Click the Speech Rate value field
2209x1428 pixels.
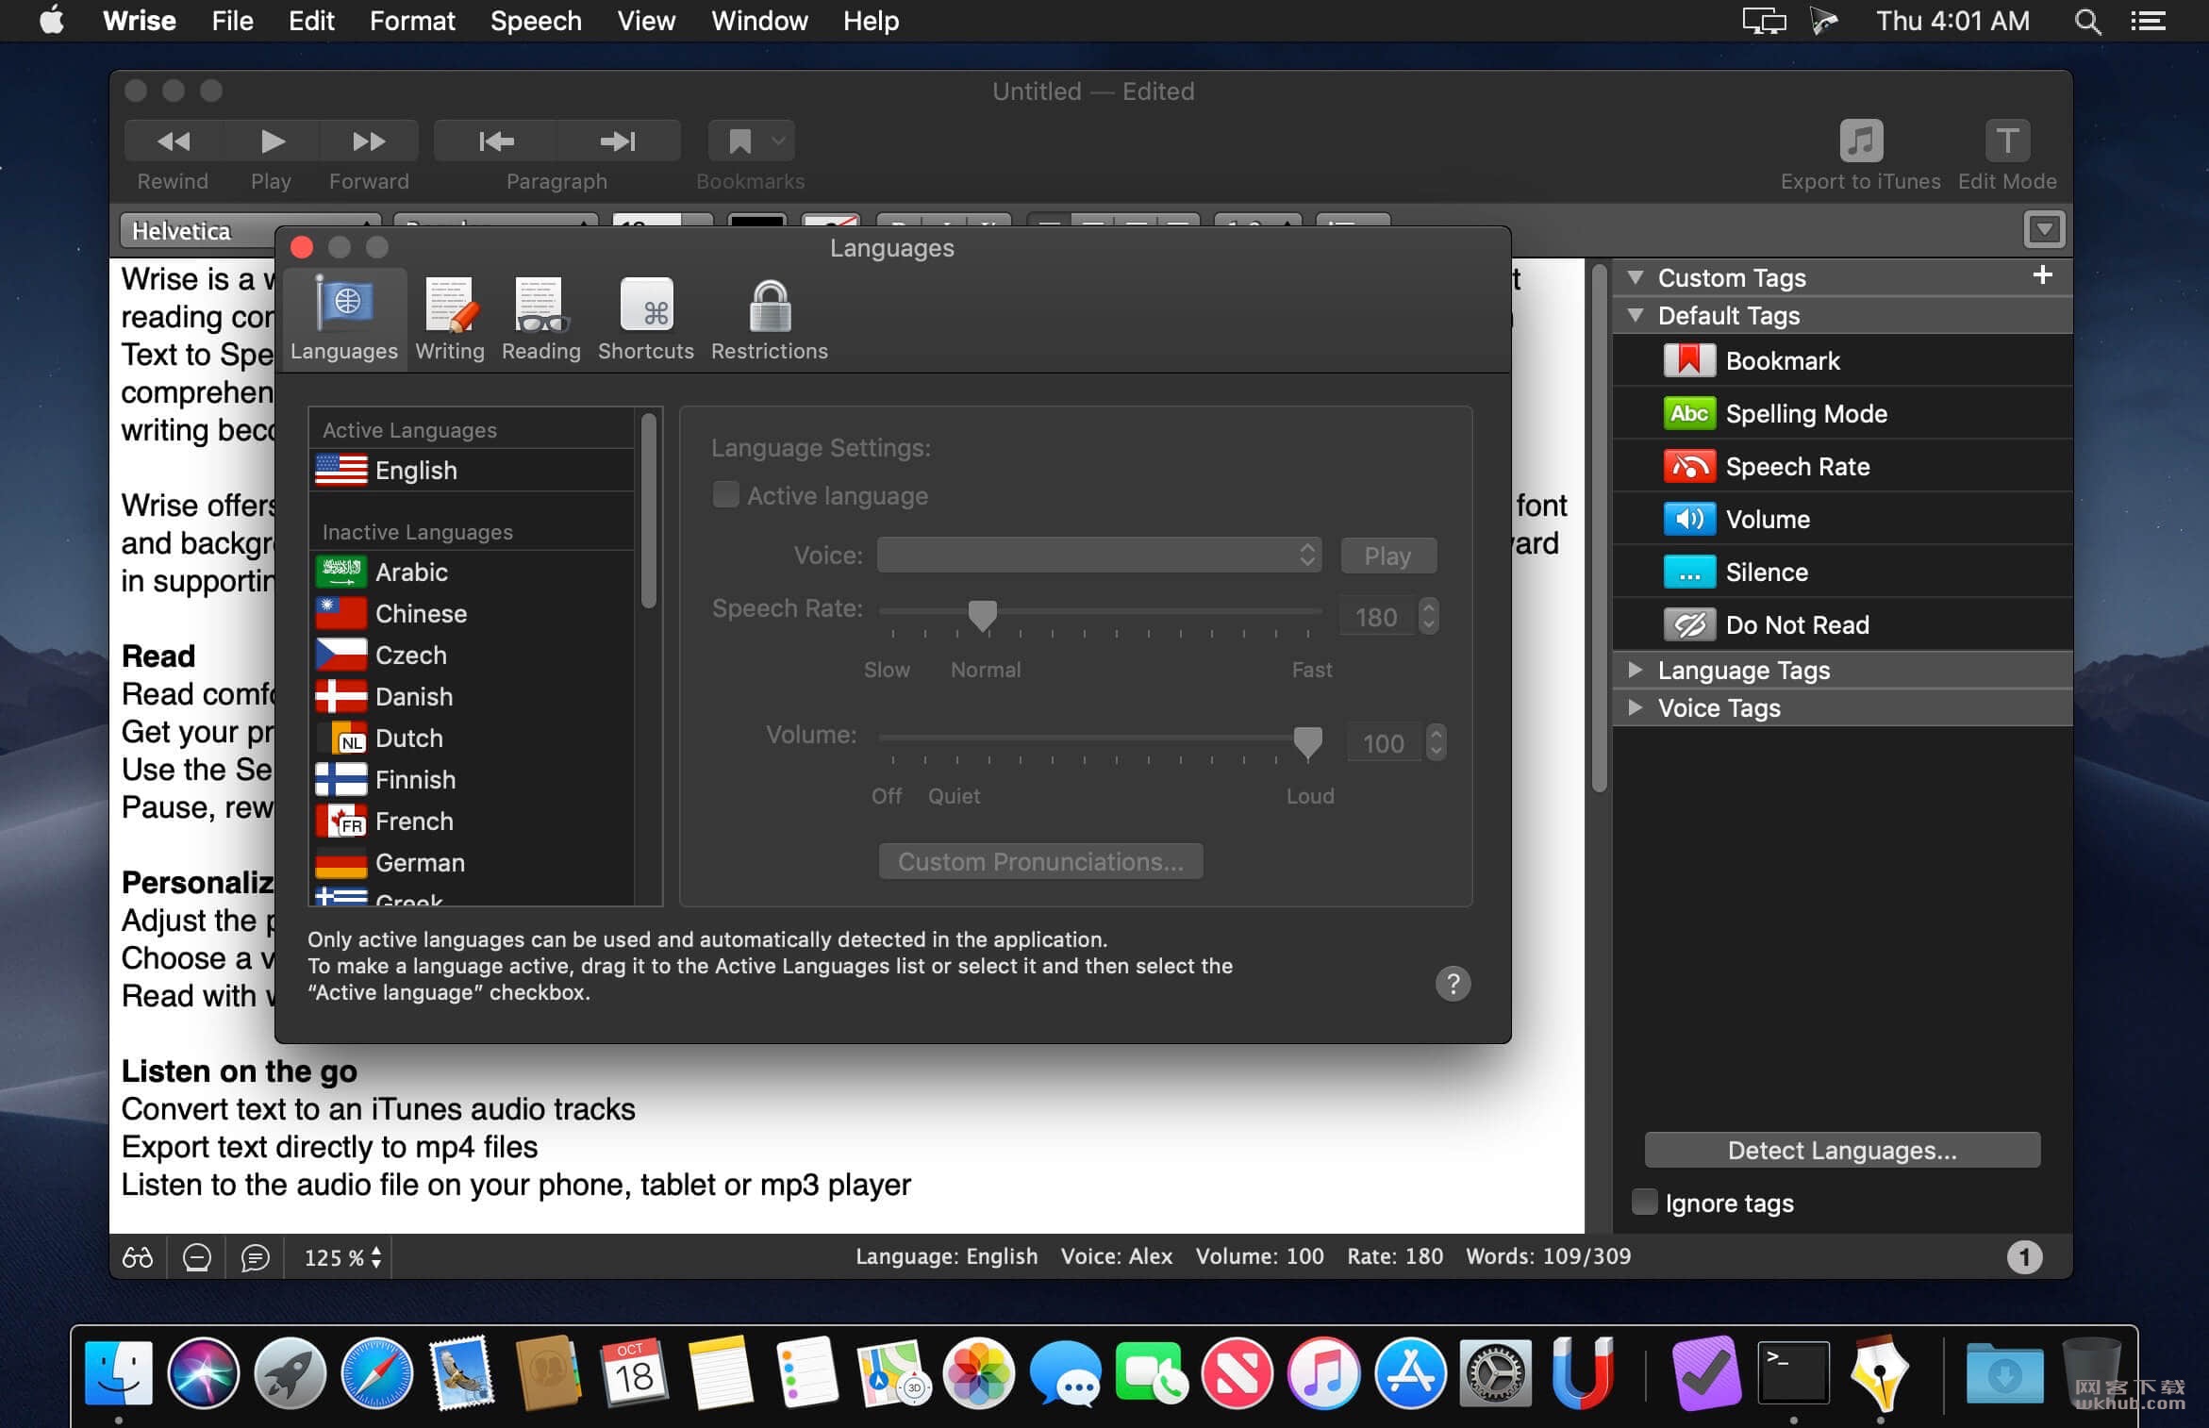click(x=1376, y=617)
